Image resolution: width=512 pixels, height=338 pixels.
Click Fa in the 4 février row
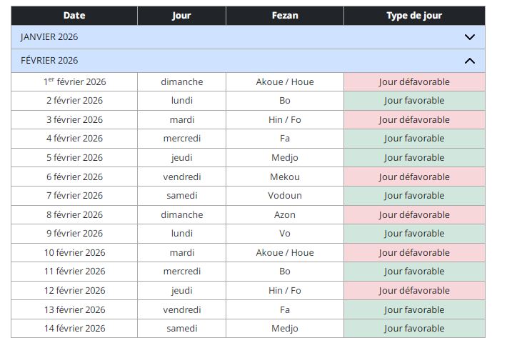(285, 139)
